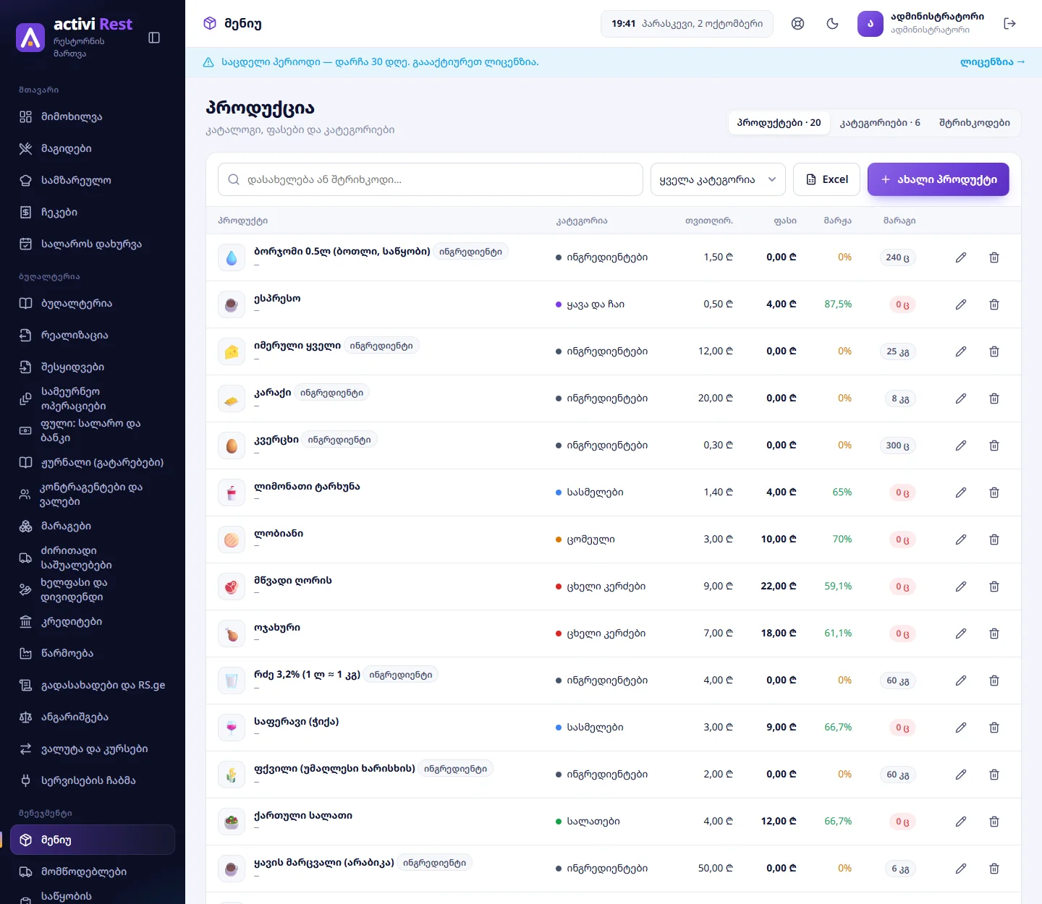Open the ადმინისტრატორი user profile
The width and height of the screenshot is (1042, 904).
(x=921, y=24)
